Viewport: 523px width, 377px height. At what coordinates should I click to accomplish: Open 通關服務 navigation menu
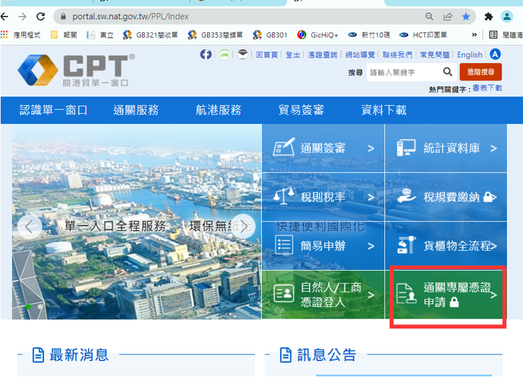[136, 110]
